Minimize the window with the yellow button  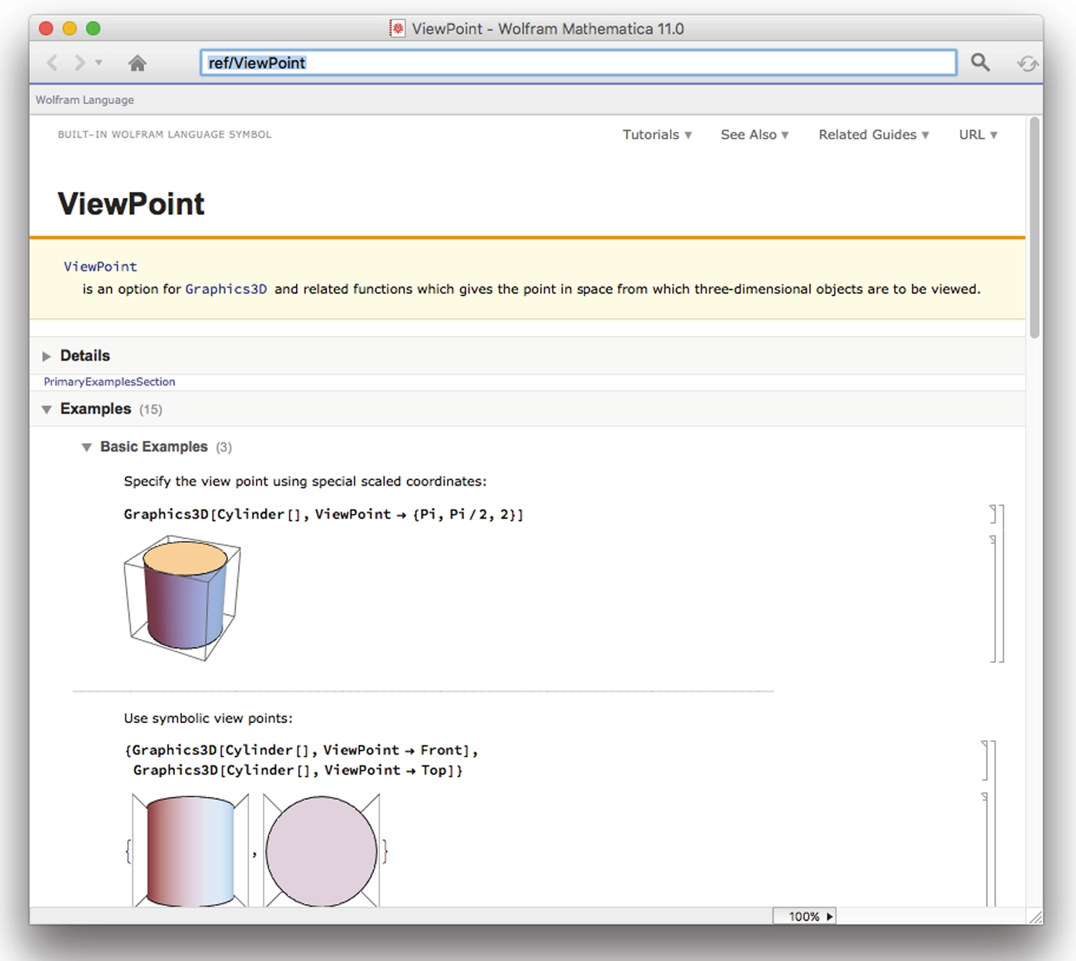point(69,29)
